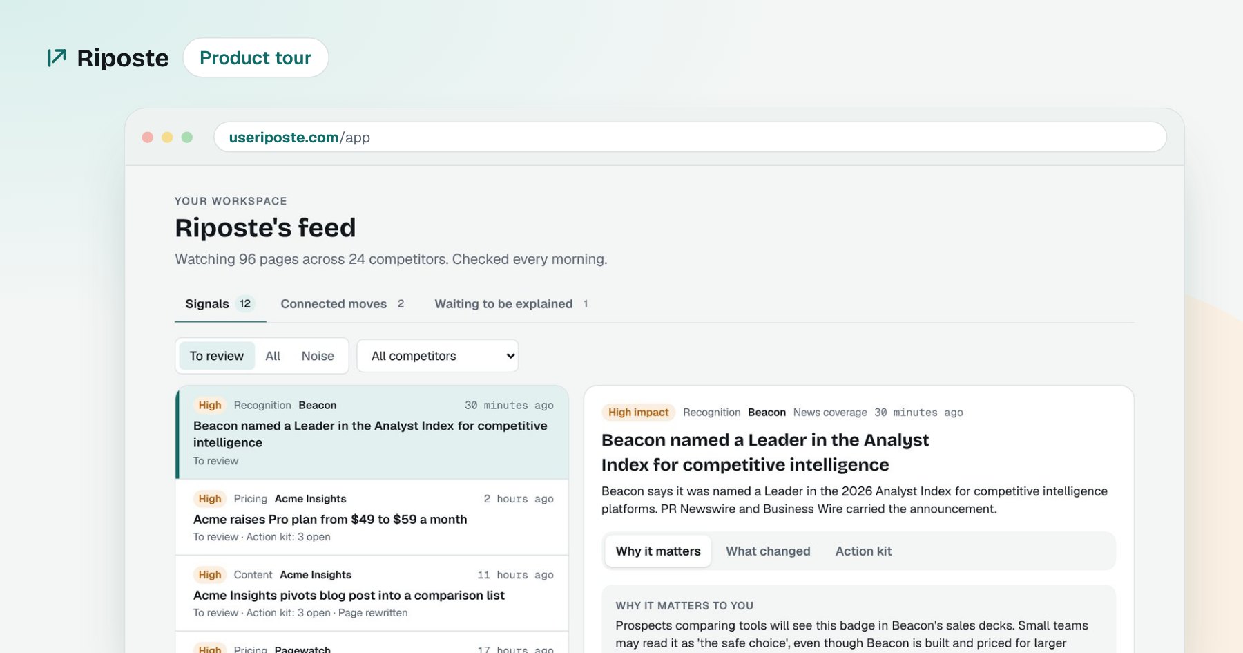Image resolution: width=1243 pixels, height=653 pixels.
Task: Click the Riposte's feed heading
Action: 265,228
